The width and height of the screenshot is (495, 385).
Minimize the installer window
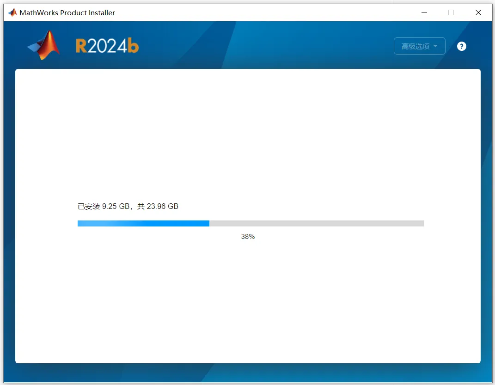click(424, 12)
